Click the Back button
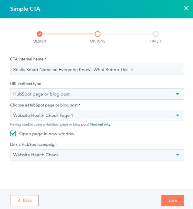This screenshot has width=193, height=209. tap(24, 200)
